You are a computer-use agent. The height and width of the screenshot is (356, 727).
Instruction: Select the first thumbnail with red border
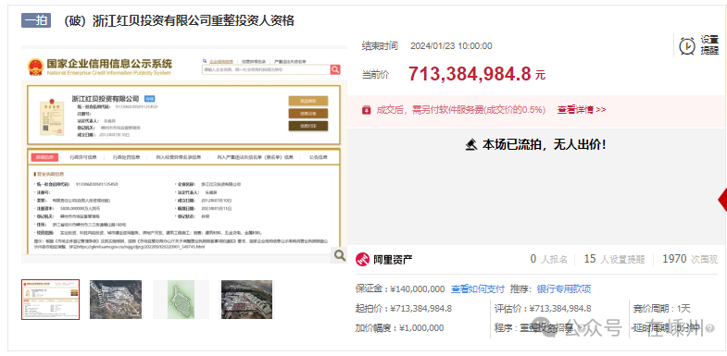[51, 300]
